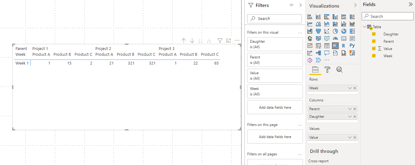
Task: Open the Analytics magnifier tab
Action: coord(340,70)
